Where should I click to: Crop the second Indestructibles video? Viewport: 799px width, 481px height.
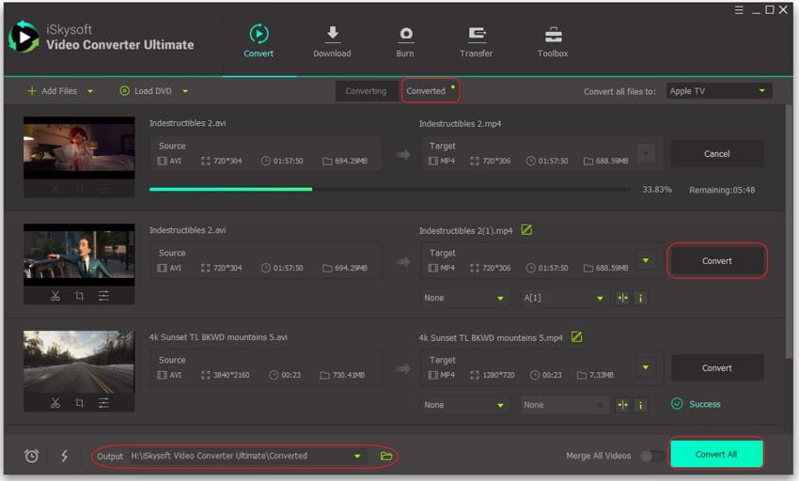click(79, 296)
